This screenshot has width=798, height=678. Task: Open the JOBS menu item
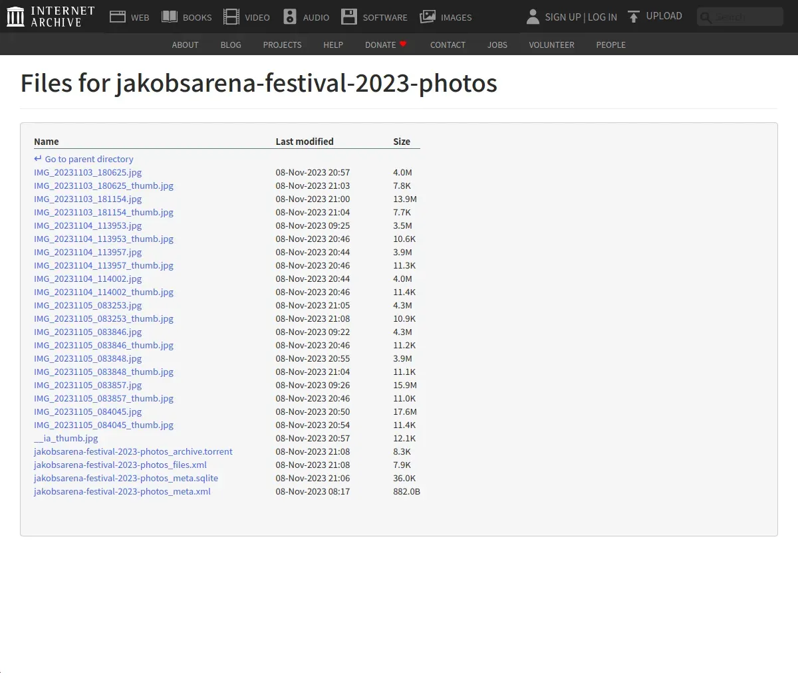click(497, 45)
